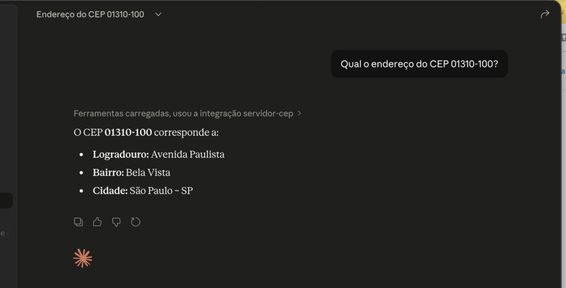Click the chevron after "servidor-cep"
The image size is (566, 288).
[x=300, y=113]
